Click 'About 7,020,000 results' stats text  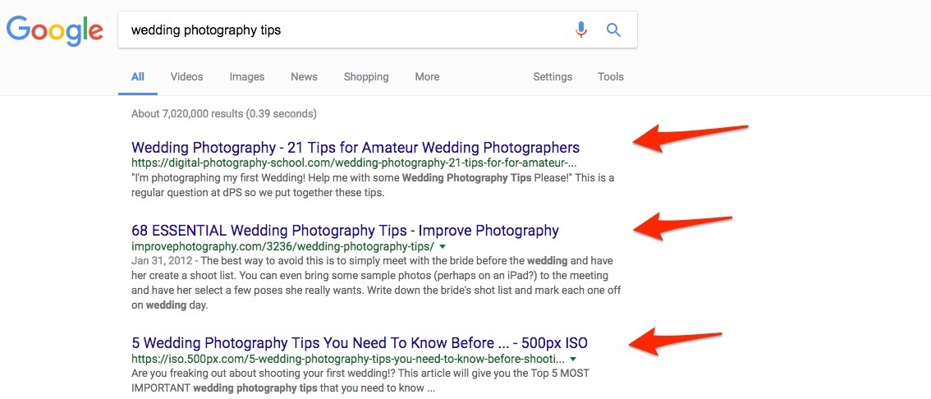click(x=224, y=113)
